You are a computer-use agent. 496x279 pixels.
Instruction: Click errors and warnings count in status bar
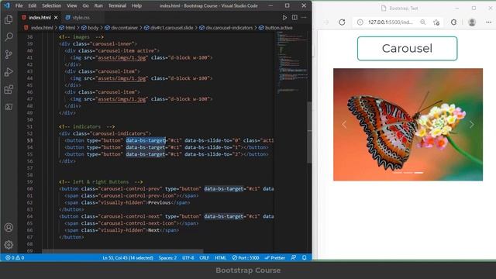(x=15, y=258)
